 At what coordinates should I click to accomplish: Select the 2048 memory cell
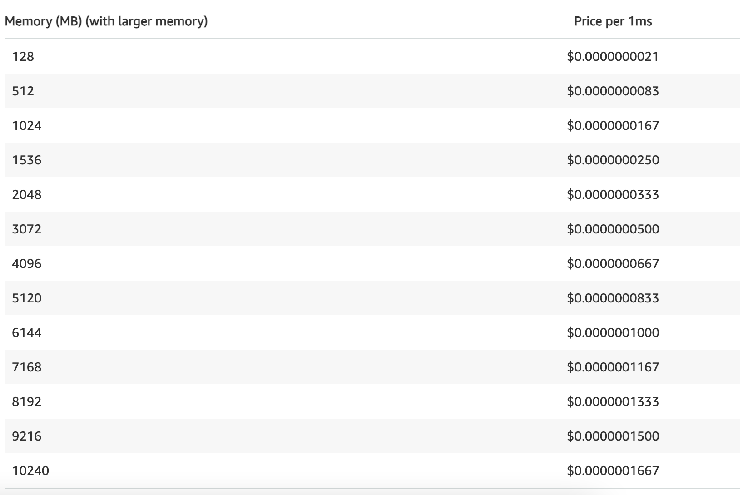(x=27, y=194)
